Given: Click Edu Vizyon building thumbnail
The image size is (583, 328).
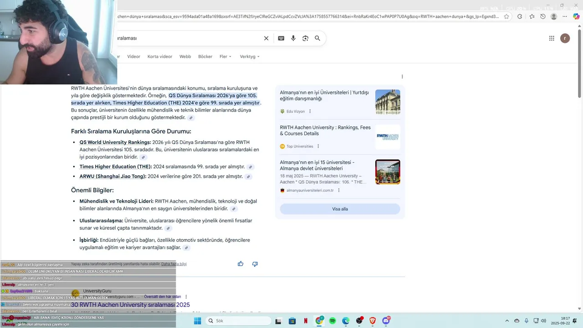Looking at the screenshot, I should [388, 102].
